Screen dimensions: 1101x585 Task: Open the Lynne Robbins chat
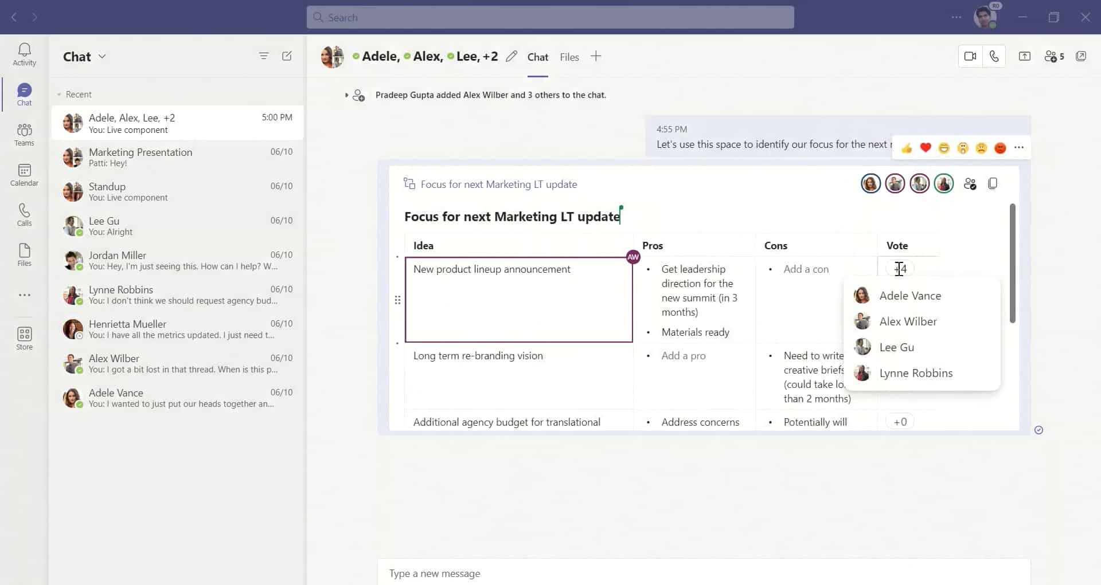[178, 295]
